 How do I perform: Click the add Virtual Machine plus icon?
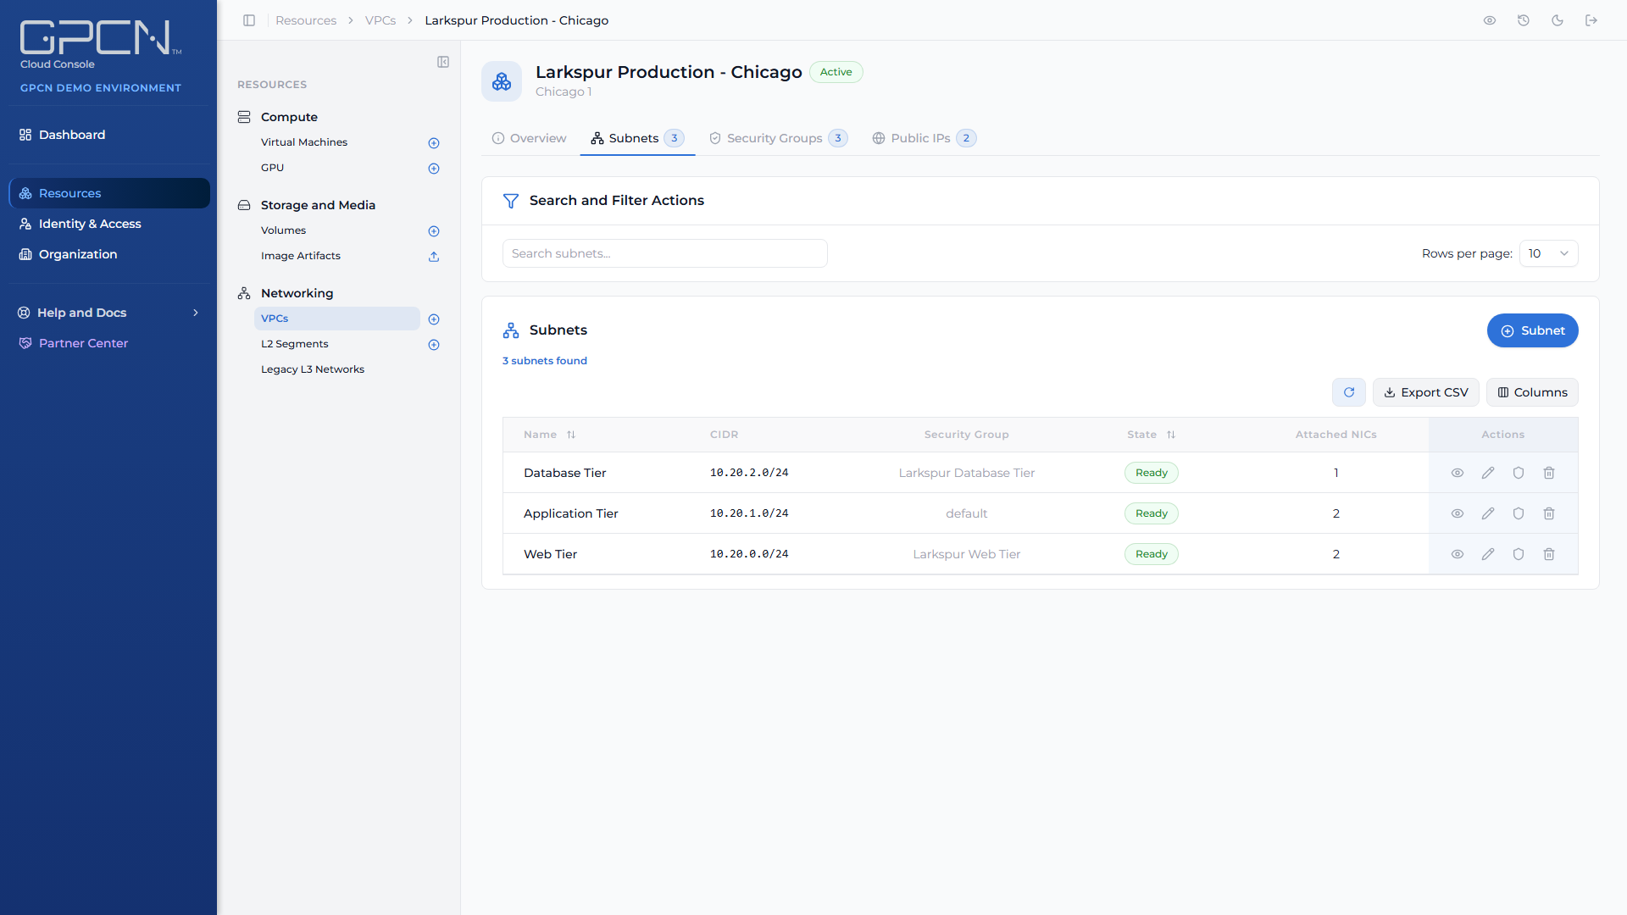coord(434,143)
